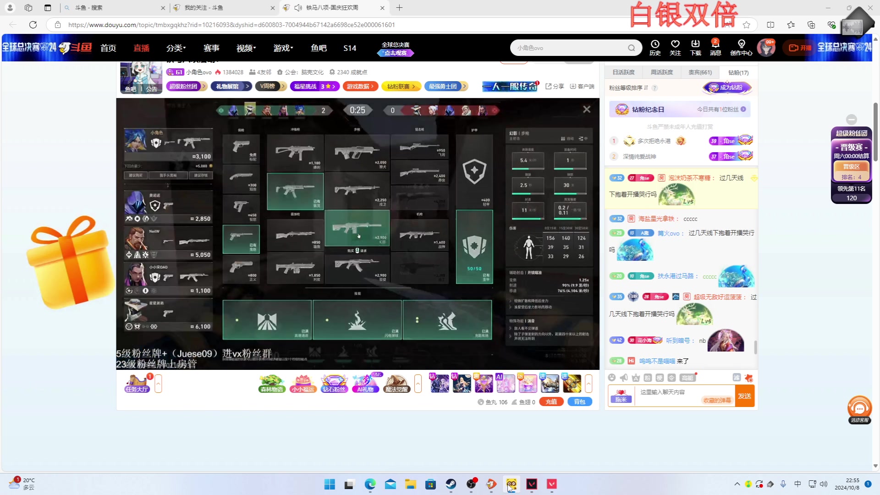Switch to the 贵宾(661) tab
This screenshot has width=880, height=495.
pyautogui.click(x=700, y=72)
